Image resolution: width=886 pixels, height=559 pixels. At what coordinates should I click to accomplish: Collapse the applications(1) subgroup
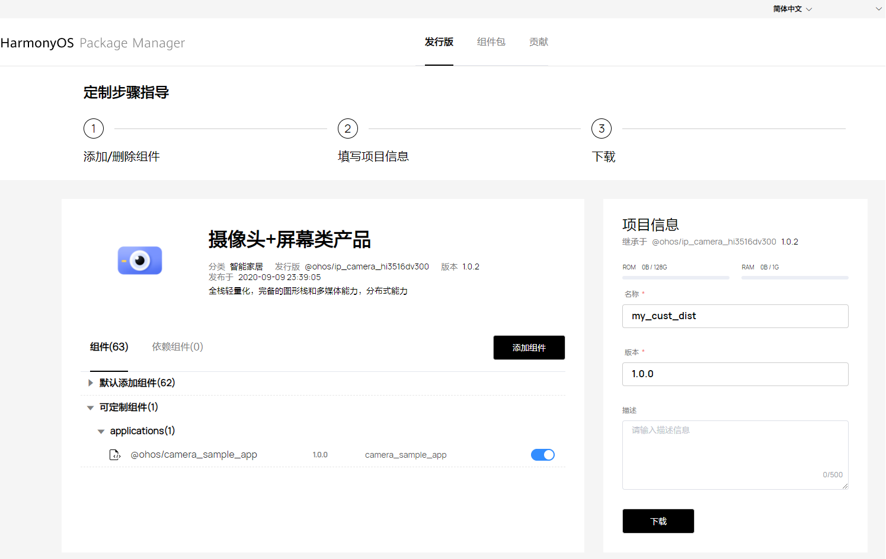pos(101,432)
